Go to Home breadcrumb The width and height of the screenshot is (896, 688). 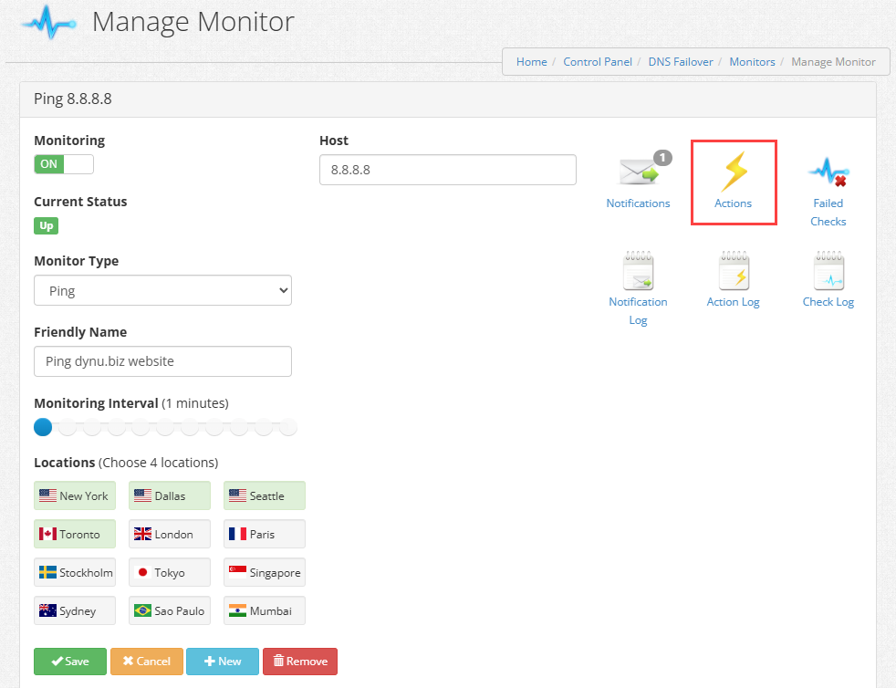[x=531, y=62]
